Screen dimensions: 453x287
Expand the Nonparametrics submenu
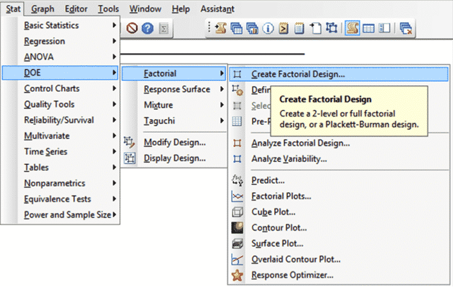click(x=60, y=183)
